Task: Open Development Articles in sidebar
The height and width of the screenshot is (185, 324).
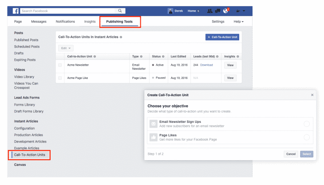Action: point(30,142)
